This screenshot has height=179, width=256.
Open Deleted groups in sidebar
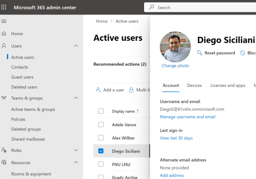(26, 129)
